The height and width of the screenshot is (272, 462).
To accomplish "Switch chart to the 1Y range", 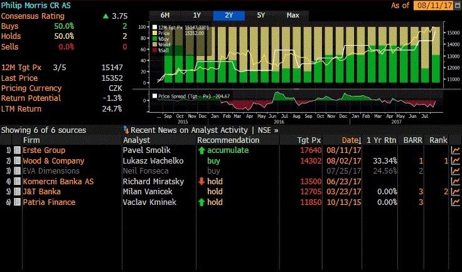I will point(197,15).
